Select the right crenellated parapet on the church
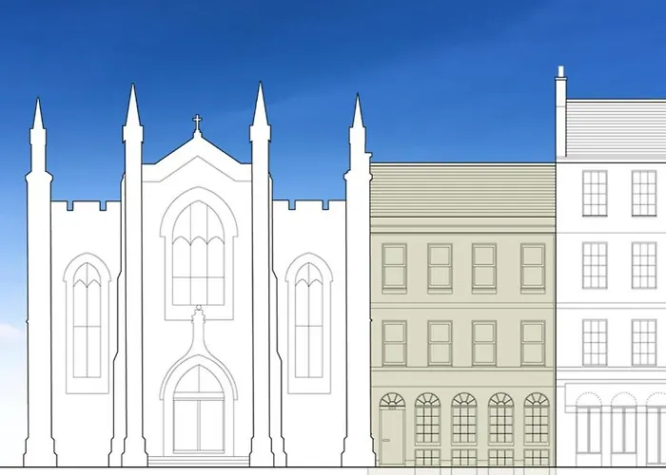Viewport: 666px width, 475px height. 308,206
